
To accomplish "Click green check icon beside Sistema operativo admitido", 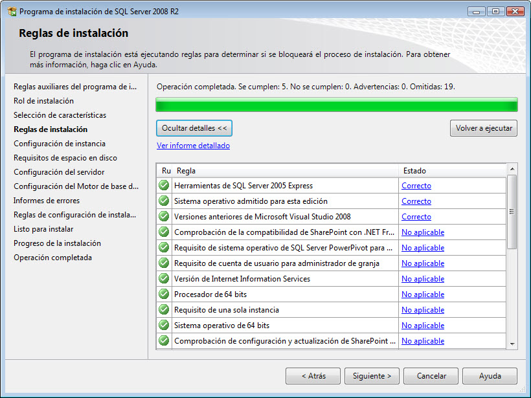I will (164, 201).
